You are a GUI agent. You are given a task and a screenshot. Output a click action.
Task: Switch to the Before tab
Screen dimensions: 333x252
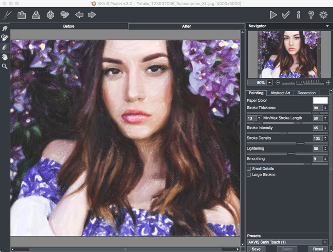point(69,26)
